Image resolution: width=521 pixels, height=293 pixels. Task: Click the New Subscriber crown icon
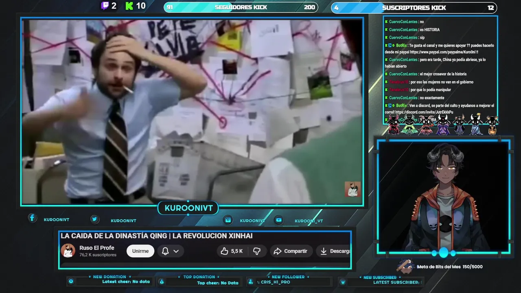coord(343,282)
